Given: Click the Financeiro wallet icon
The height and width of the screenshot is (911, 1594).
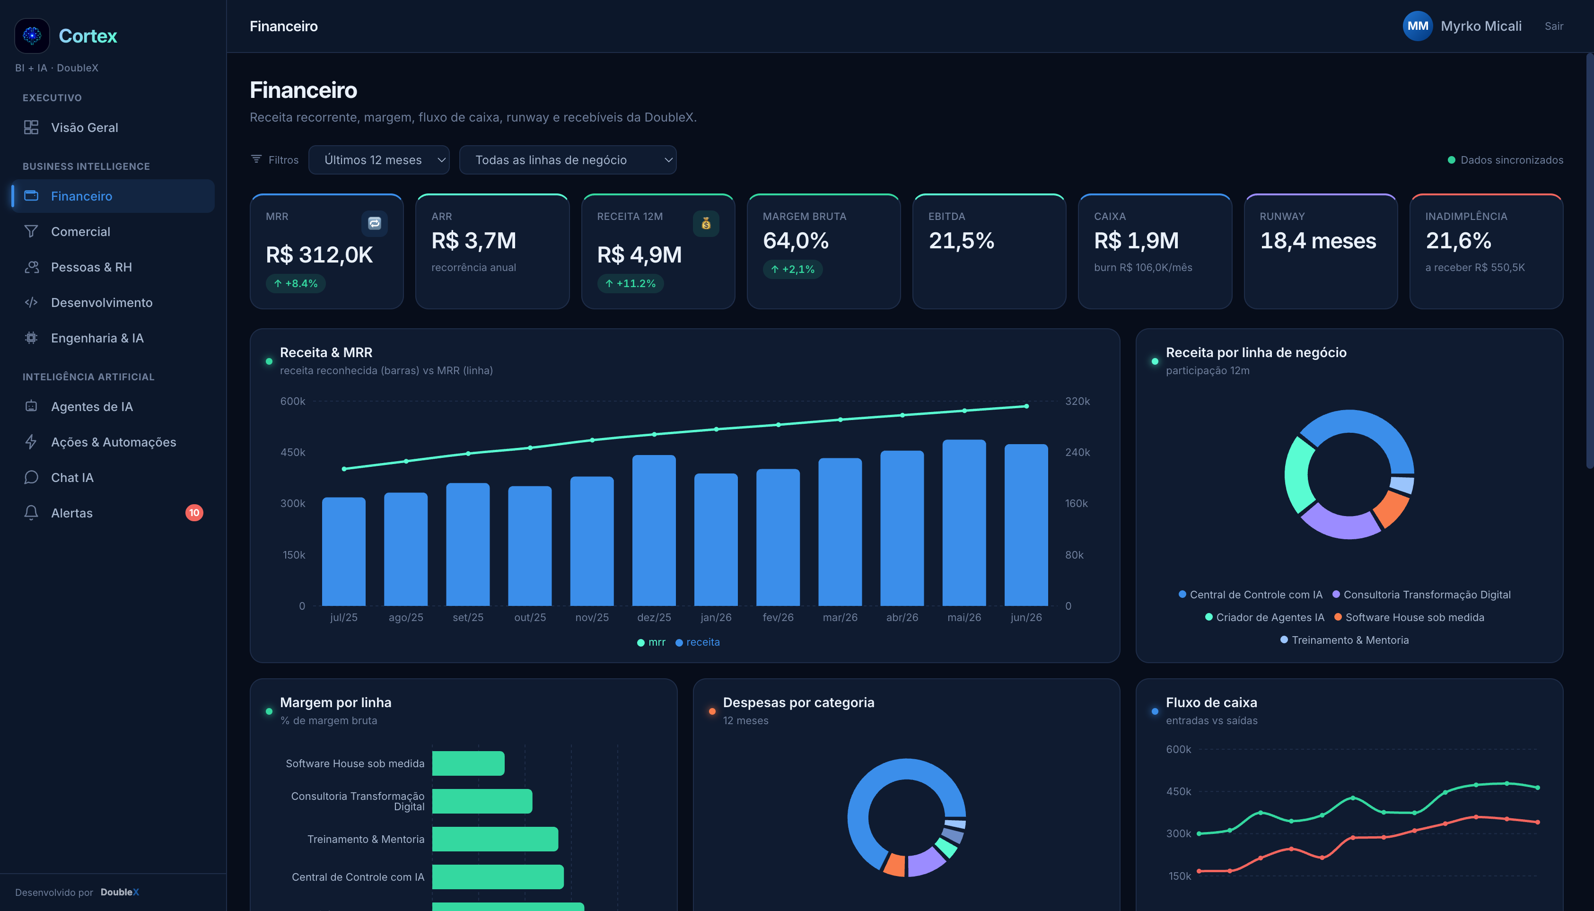Looking at the screenshot, I should pos(31,196).
